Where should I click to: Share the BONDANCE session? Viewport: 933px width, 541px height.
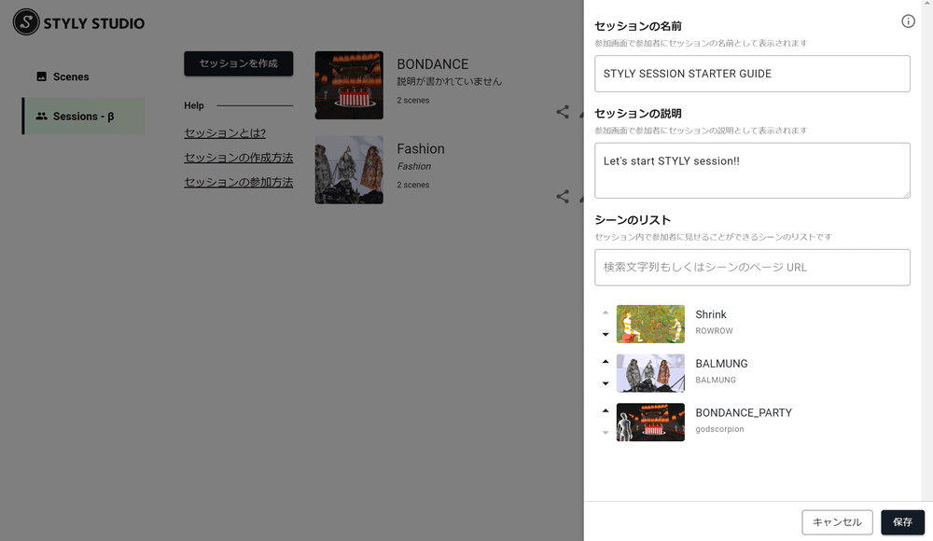click(x=563, y=112)
